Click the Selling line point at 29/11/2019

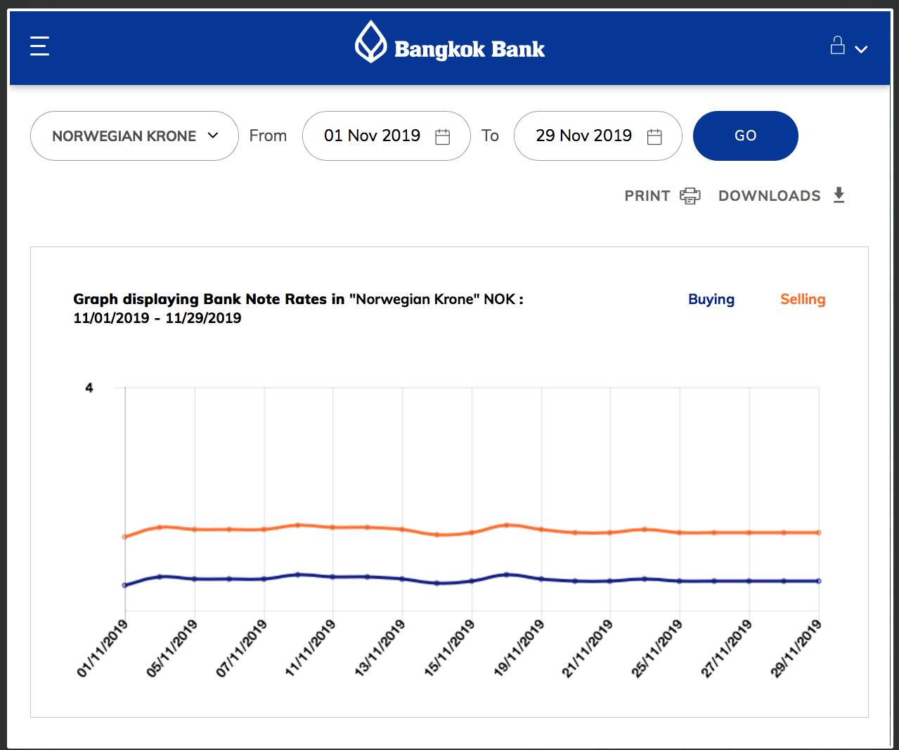(818, 532)
